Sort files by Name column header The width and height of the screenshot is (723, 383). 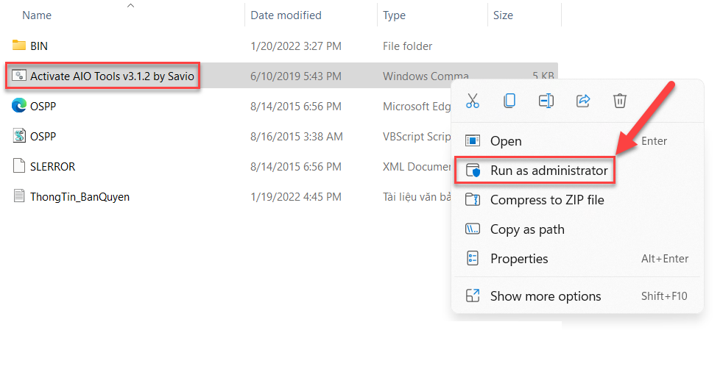(37, 15)
